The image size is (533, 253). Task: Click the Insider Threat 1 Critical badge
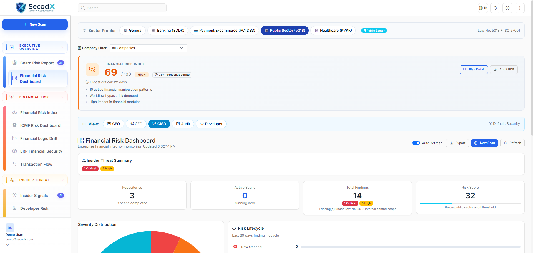90,169
